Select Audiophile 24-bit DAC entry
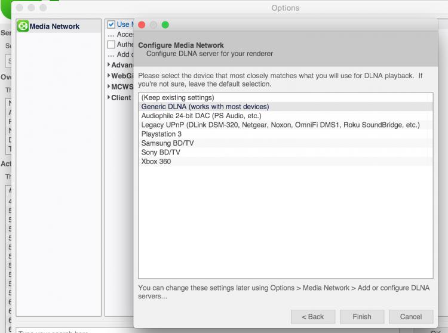This screenshot has height=333, width=448. (286, 116)
